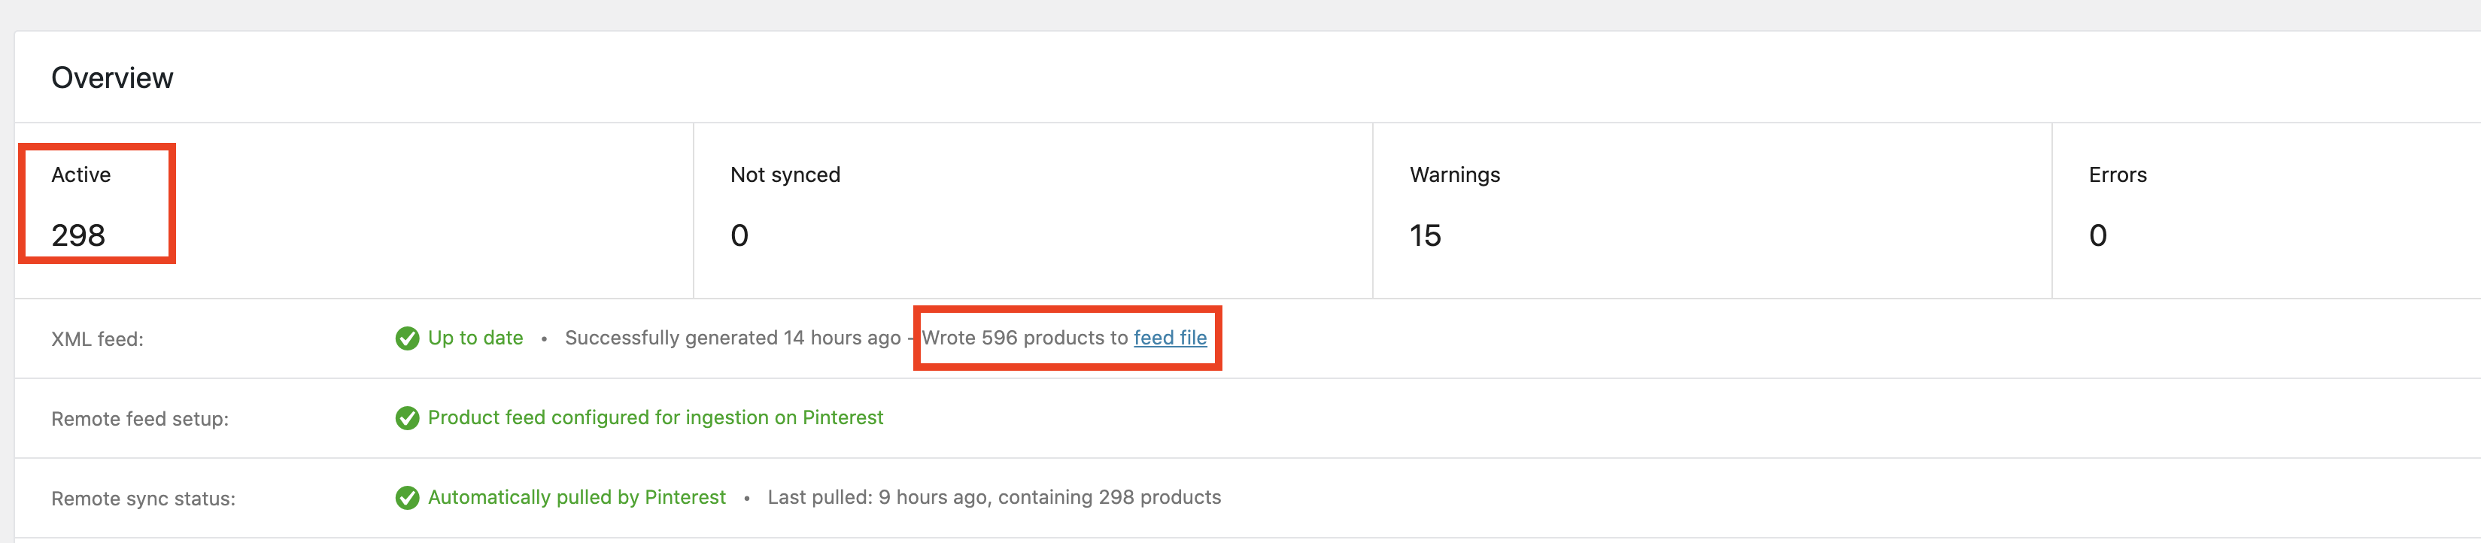Click the Not synced label

[x=785, y=175]
